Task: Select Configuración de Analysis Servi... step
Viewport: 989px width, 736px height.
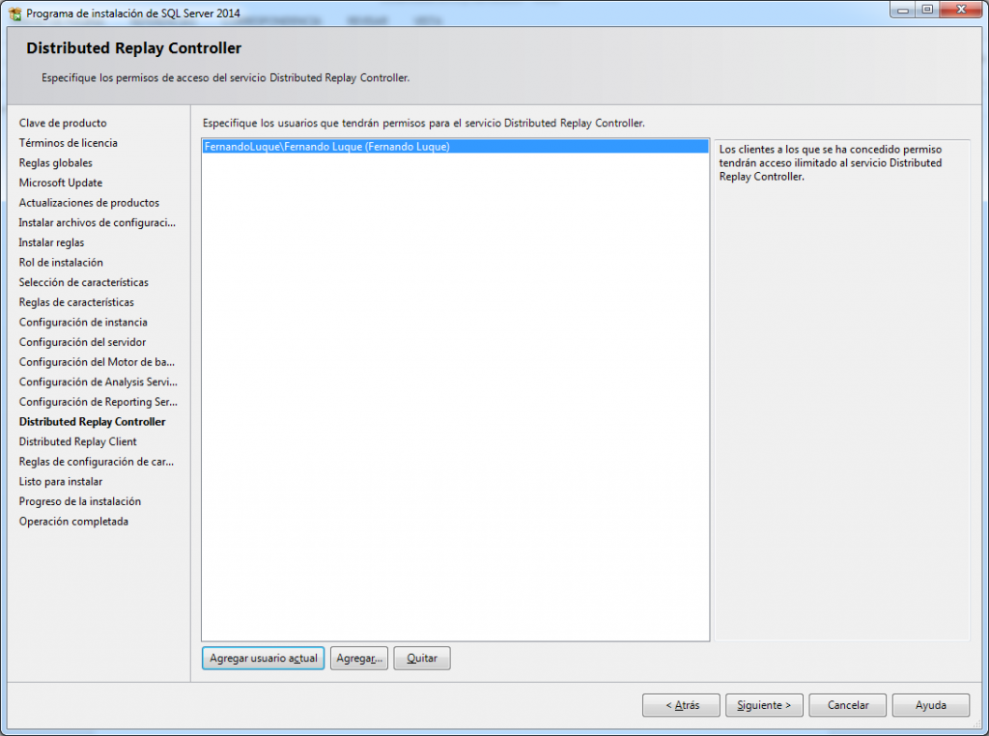Action: pyautogui.click(x=98, y=382)
